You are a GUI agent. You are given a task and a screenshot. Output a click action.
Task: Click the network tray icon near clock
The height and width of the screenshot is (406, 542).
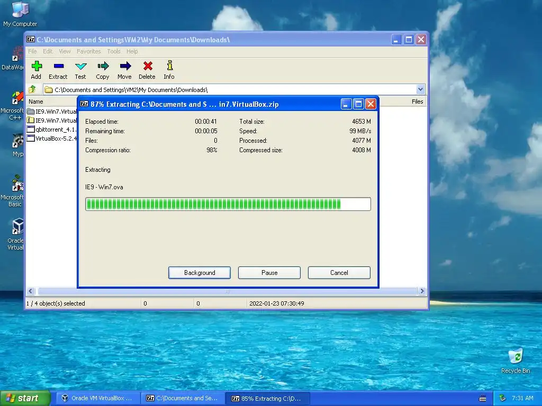pyautogui.click(x=503, y=399)
